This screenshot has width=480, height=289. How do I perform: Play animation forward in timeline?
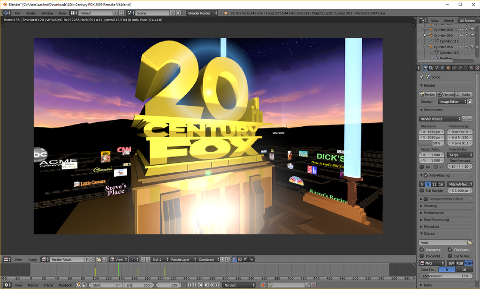pyautogui.click(x=206, y=285)
